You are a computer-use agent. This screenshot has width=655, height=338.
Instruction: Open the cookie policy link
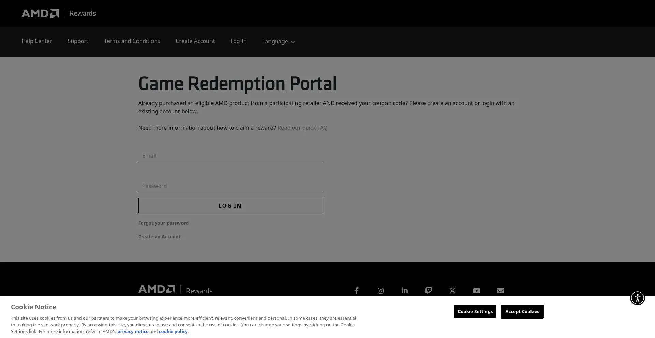coord(173,332)
